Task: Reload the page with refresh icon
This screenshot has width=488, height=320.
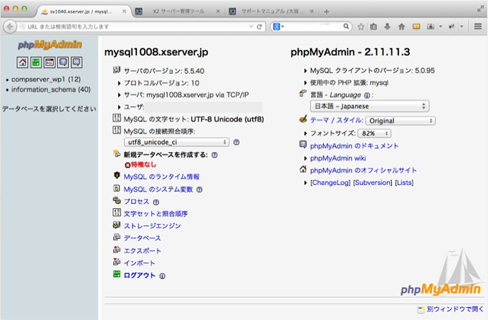Action: (x=259, y=27)
